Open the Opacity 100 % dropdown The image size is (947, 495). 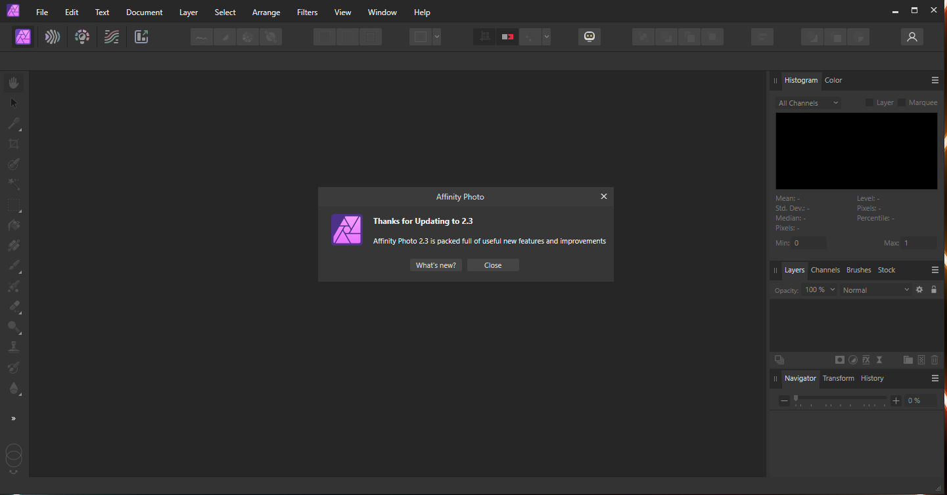point(820,290)
